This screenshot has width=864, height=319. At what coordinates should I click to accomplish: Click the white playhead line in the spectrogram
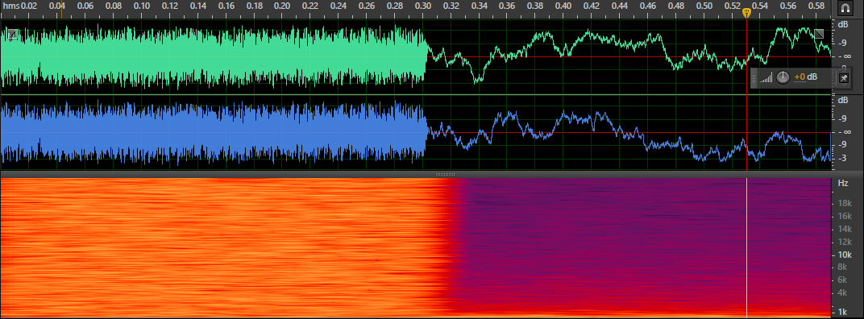[746, 247]
